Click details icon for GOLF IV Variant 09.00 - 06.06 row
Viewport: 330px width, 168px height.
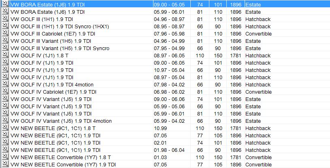pos(5,99)
